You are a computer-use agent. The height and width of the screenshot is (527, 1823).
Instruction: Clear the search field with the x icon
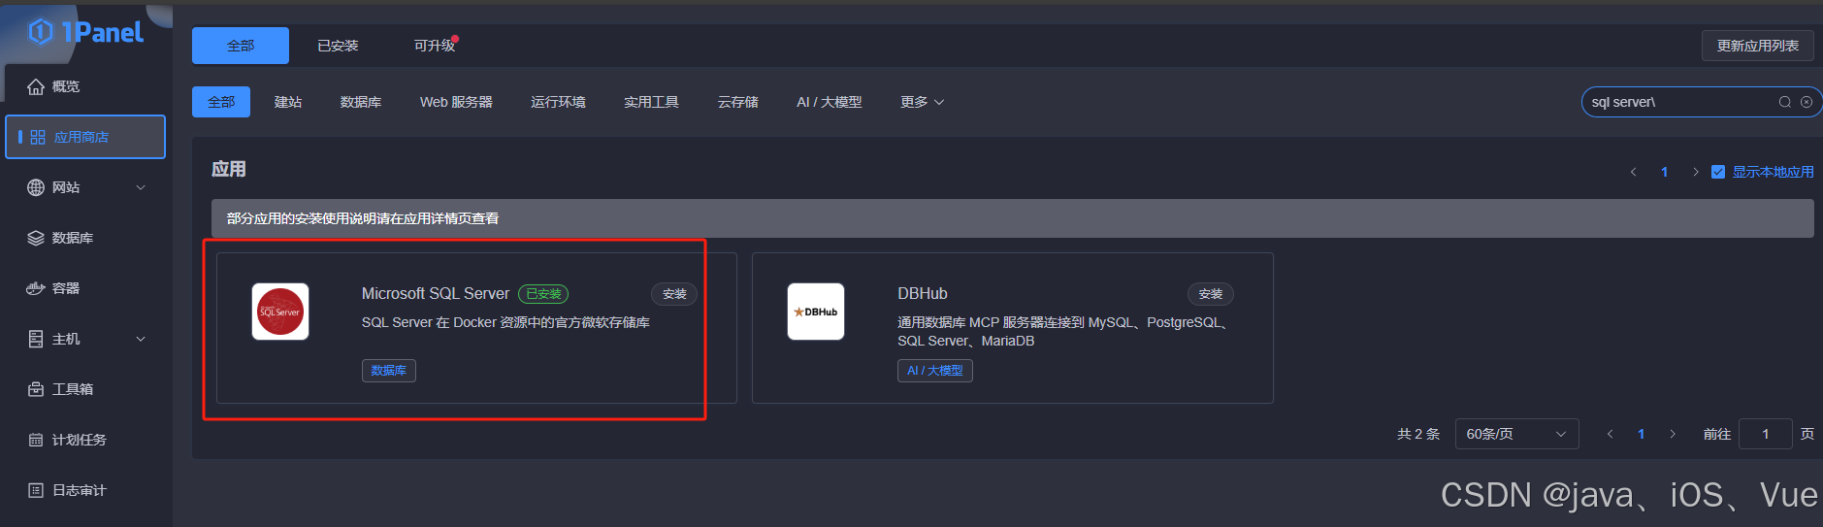(x=1807, y=102)
